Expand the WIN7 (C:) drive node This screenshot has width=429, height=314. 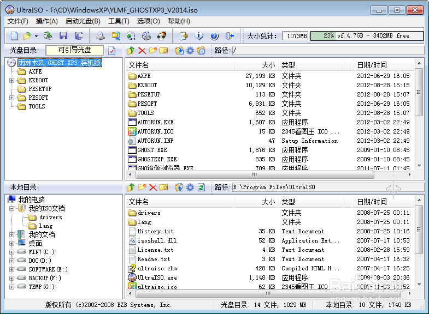tap(12, 252)
